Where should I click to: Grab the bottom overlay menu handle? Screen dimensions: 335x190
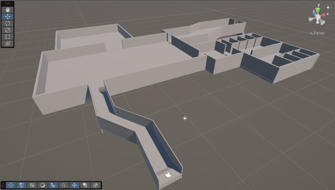tap(3, 185)
